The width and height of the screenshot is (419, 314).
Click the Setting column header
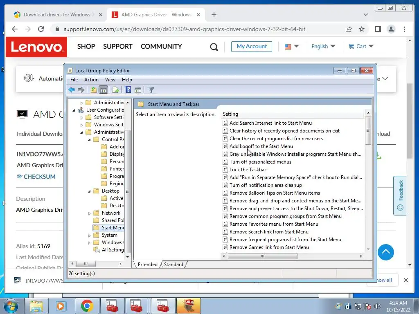click(x=293, y=114)
